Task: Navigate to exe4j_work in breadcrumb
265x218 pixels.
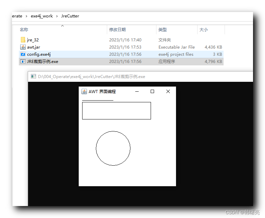Action: click(42, 16)
